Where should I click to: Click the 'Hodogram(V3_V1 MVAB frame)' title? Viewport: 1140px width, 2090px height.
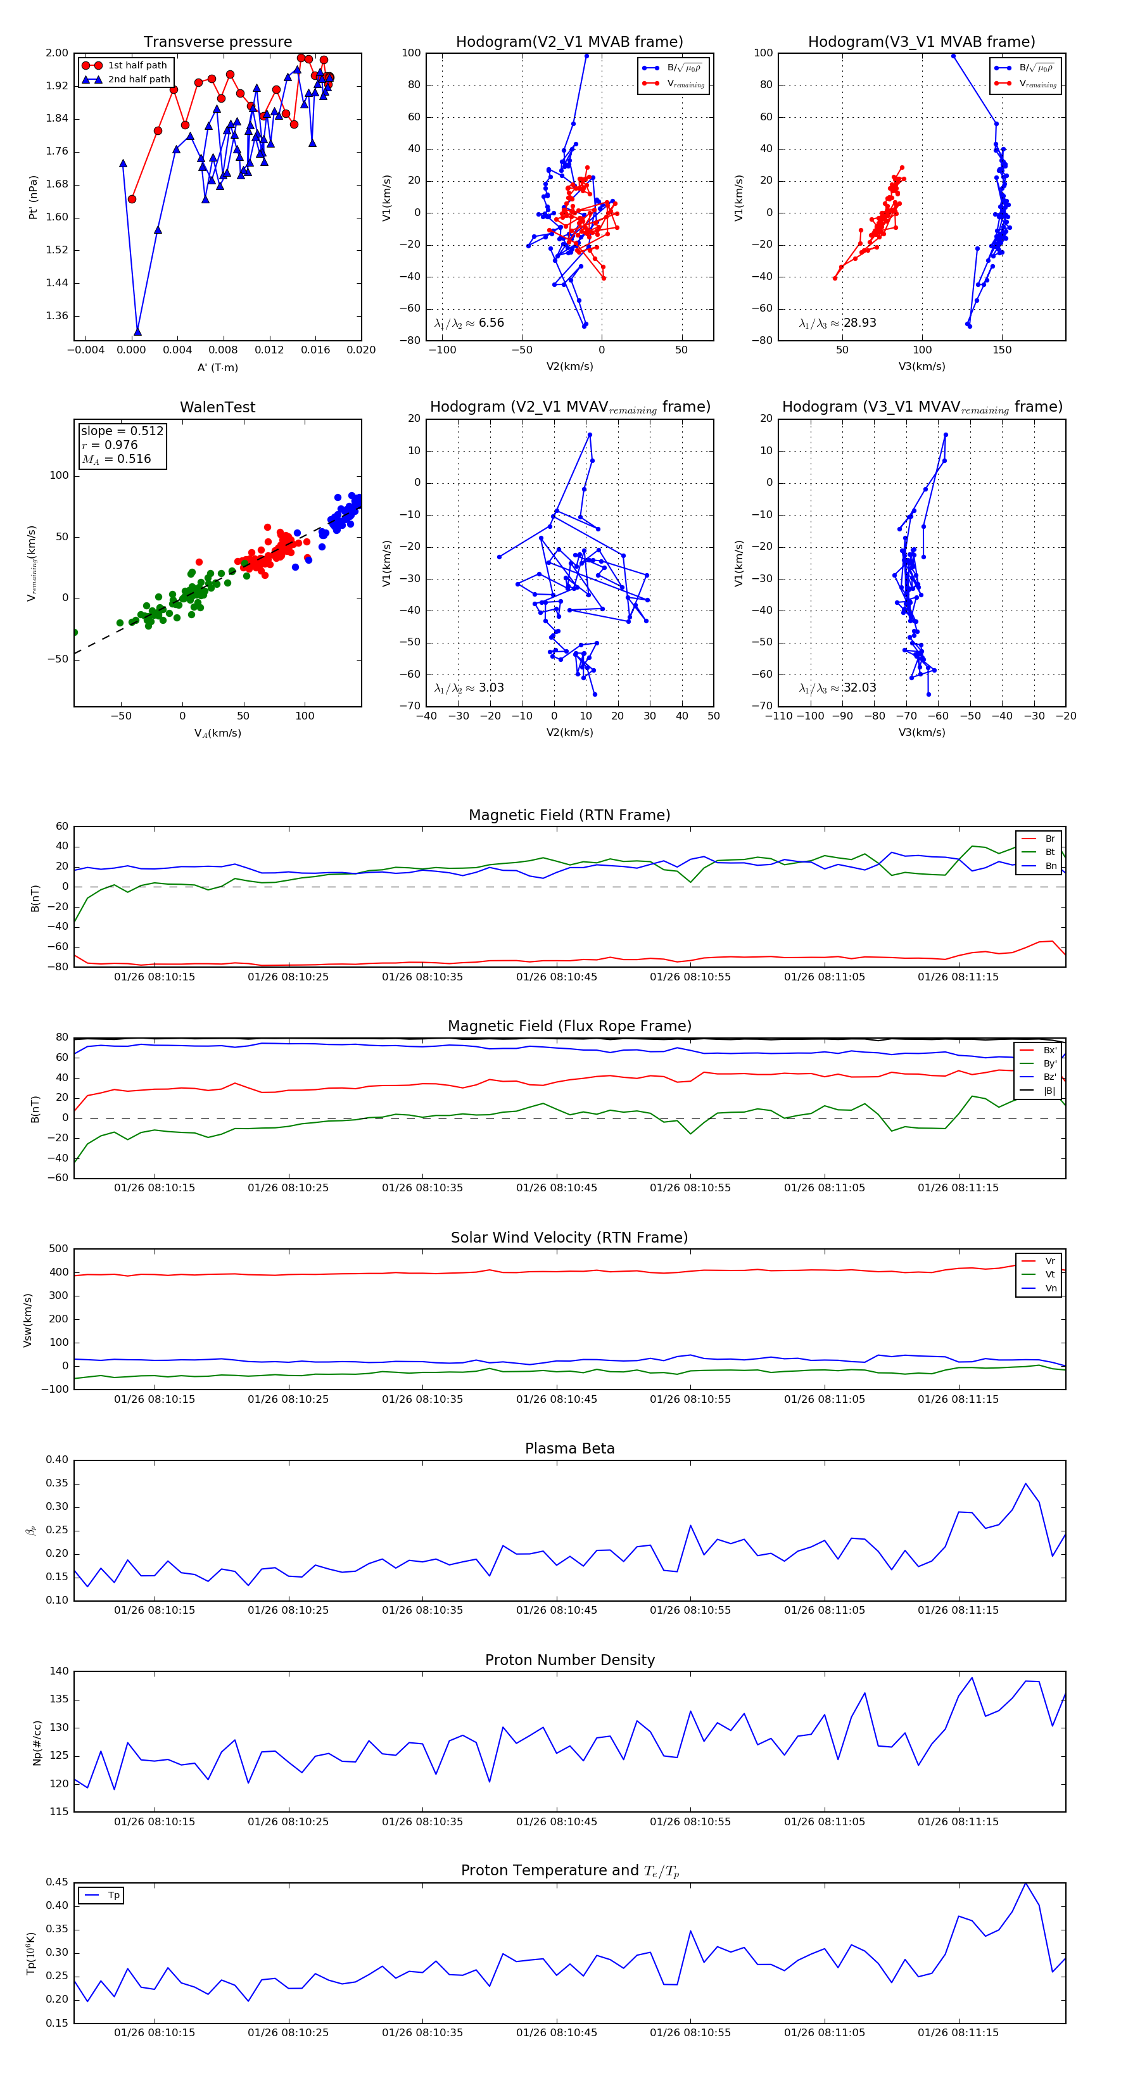921,42
